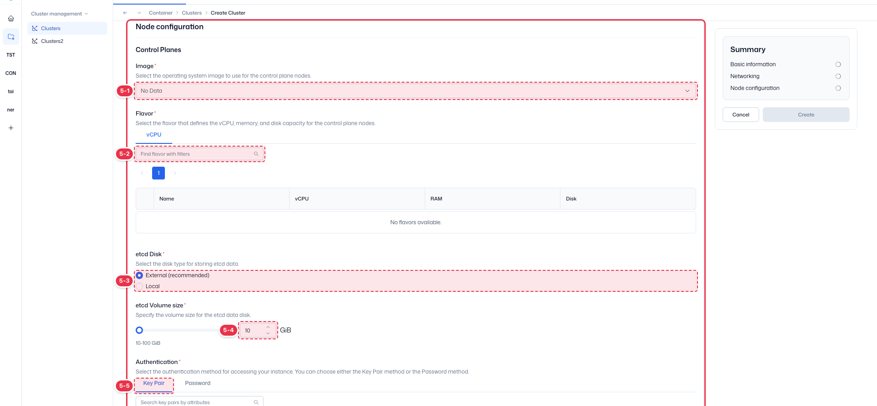This screenshot has height=406, width=877.
Task: Click search icon in key pairs field
Action: click(256, 402)
